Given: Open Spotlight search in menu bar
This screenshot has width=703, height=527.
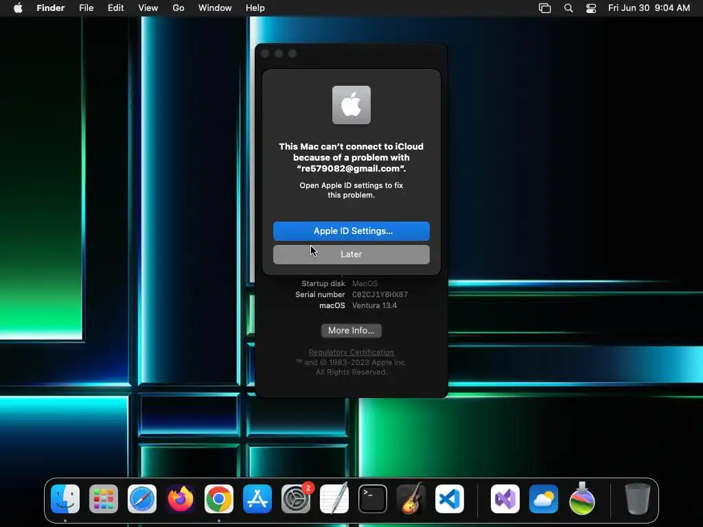Looking at the screenshot, I should [568, 8].
